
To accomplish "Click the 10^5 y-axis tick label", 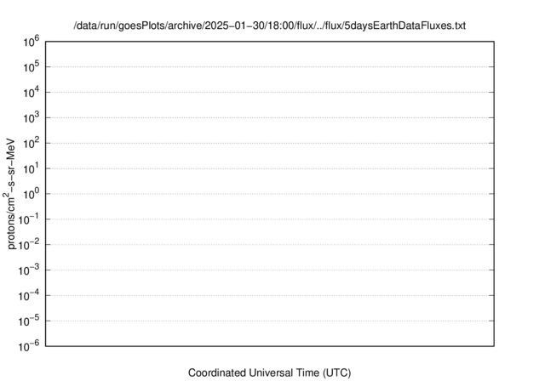I will point(32,66).
